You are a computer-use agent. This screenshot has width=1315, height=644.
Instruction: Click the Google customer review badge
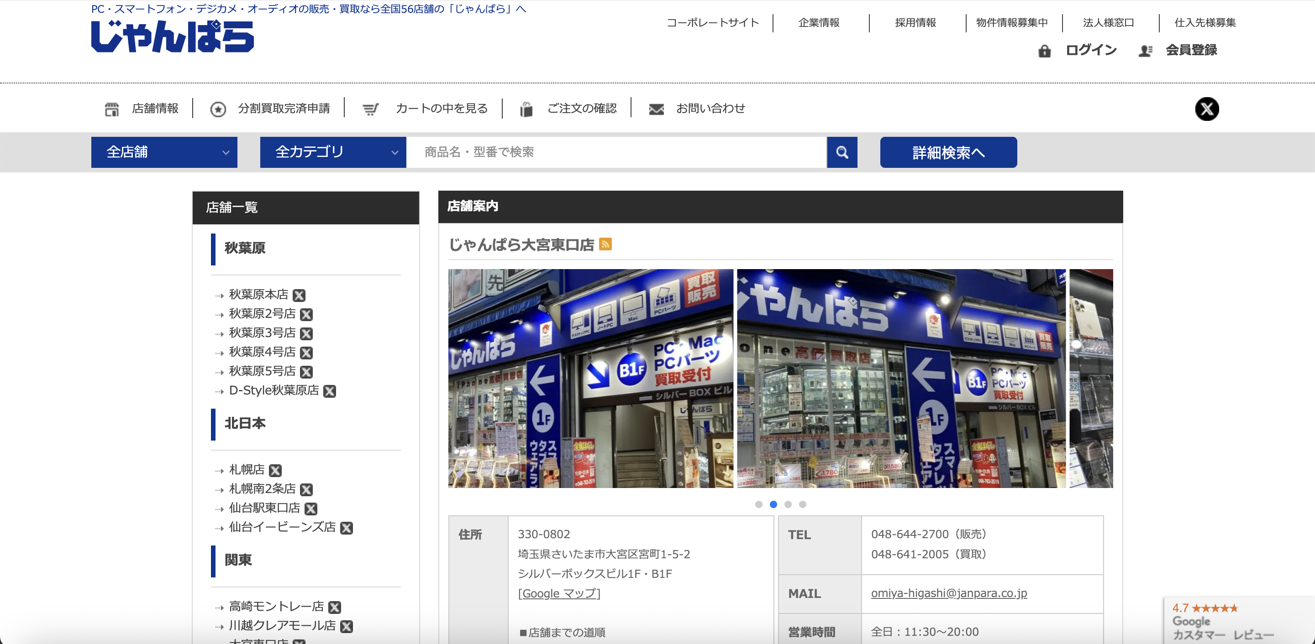1239,620
